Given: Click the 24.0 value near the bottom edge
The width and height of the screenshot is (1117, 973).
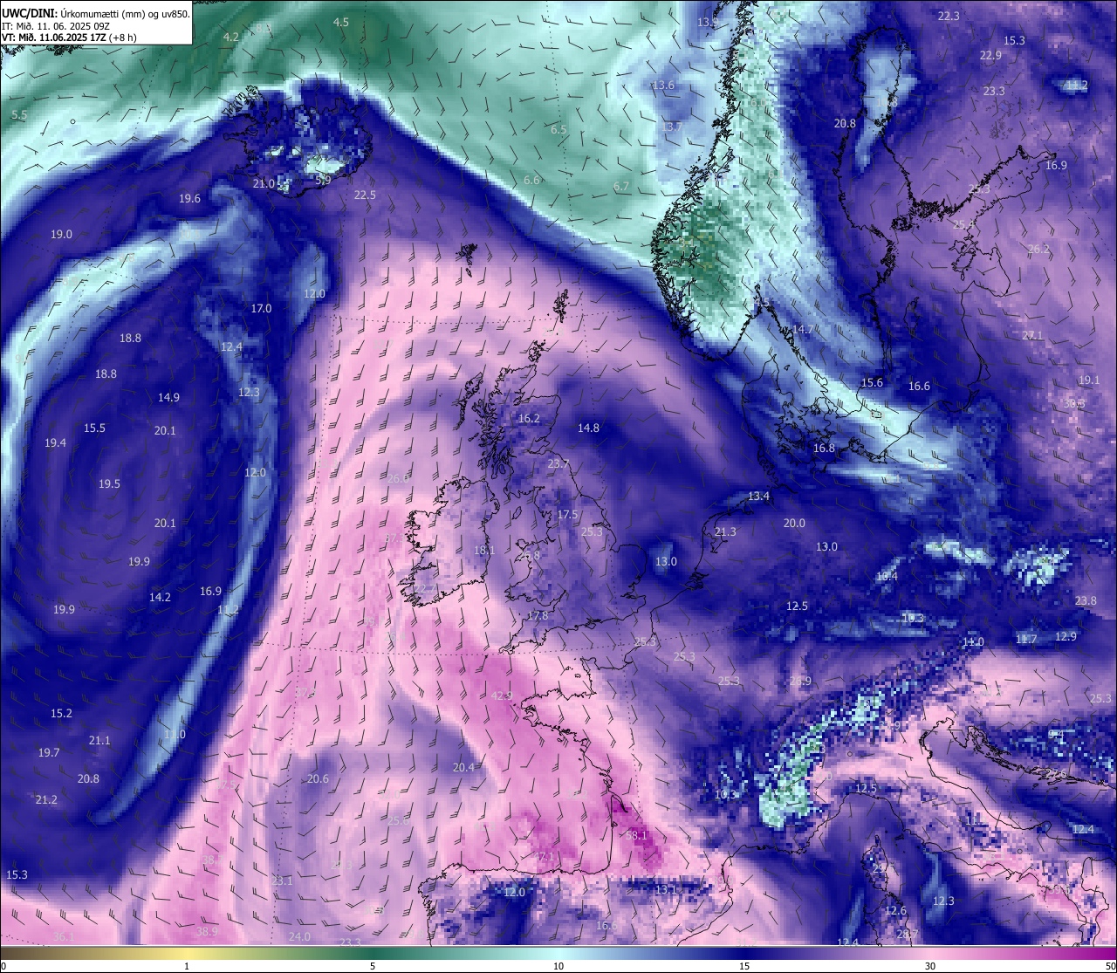Looking at the screenshot, I should click(299, 936).
